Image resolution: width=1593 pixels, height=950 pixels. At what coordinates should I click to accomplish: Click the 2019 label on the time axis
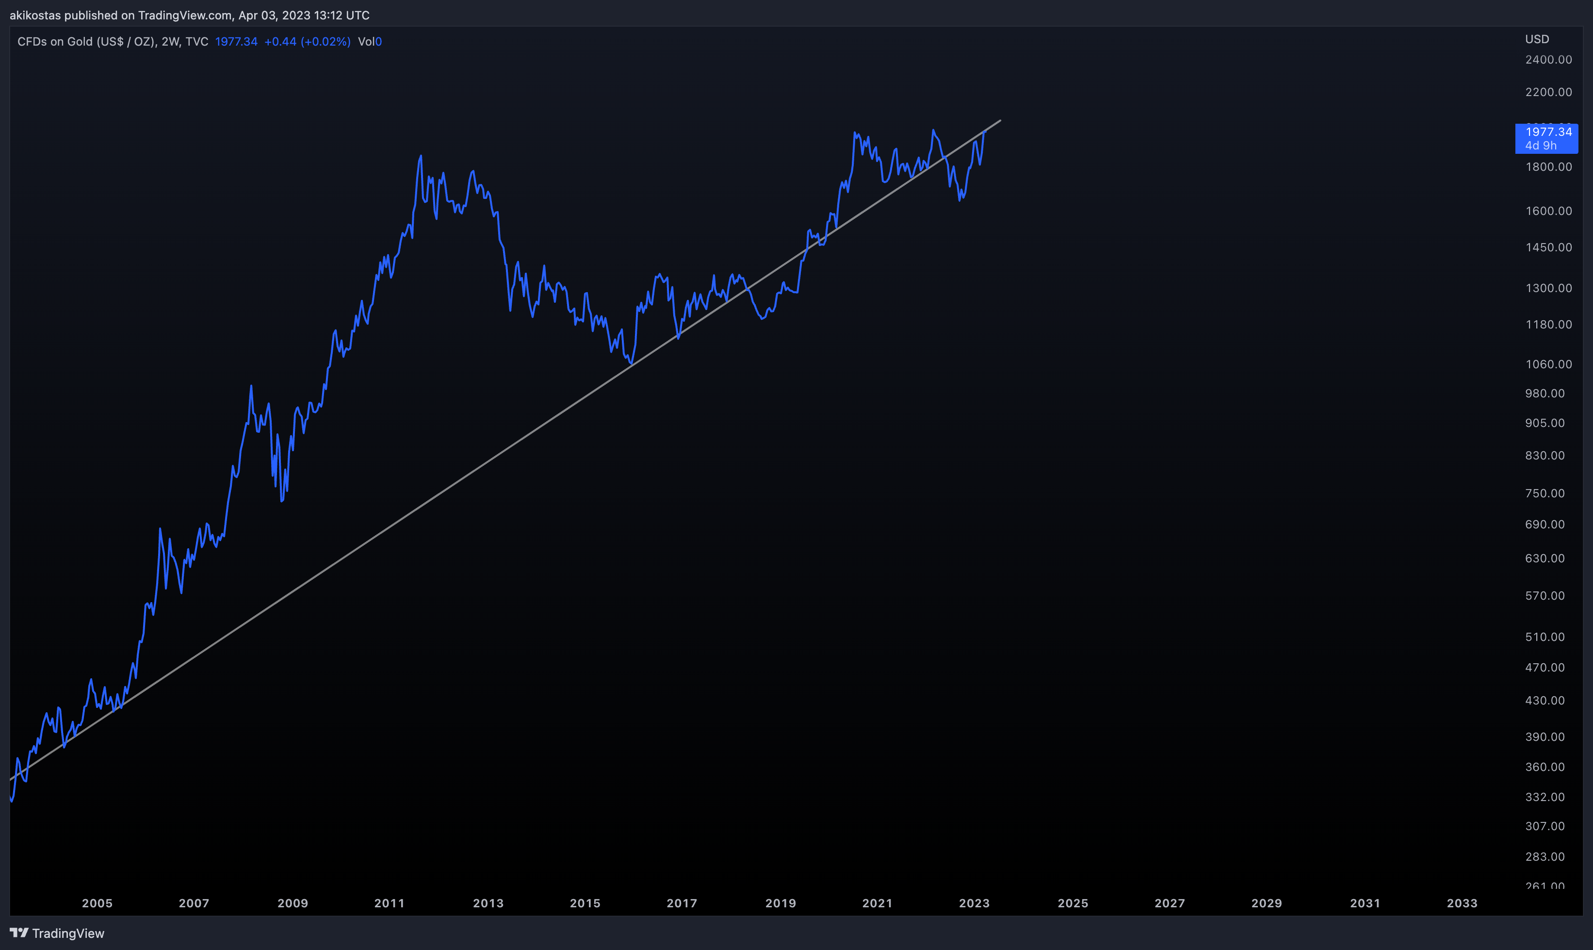781,903
